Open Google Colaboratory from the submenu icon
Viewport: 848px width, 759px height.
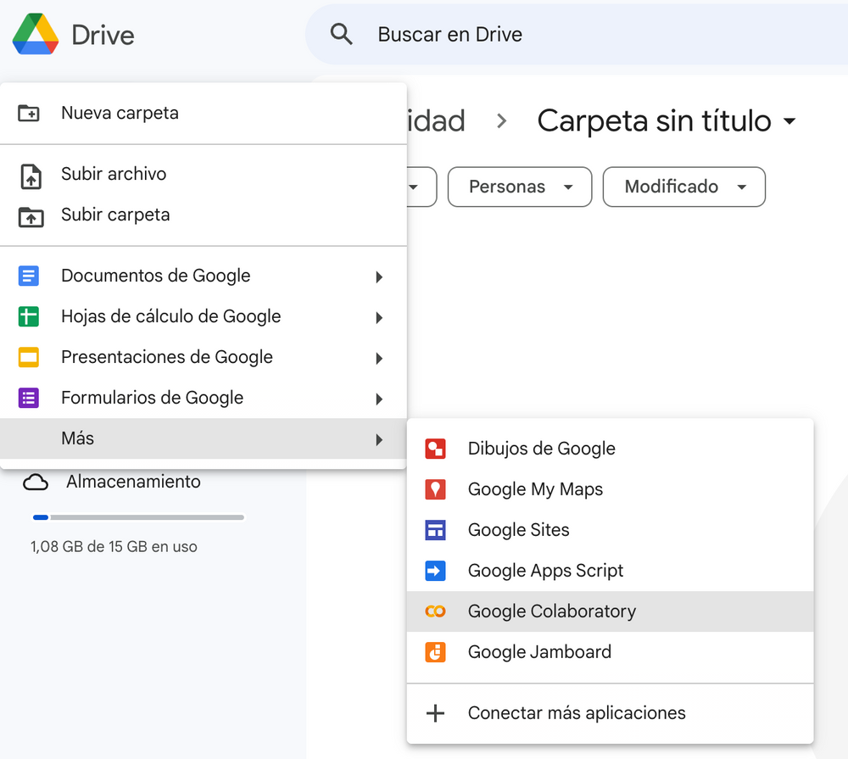click(436, 611)
